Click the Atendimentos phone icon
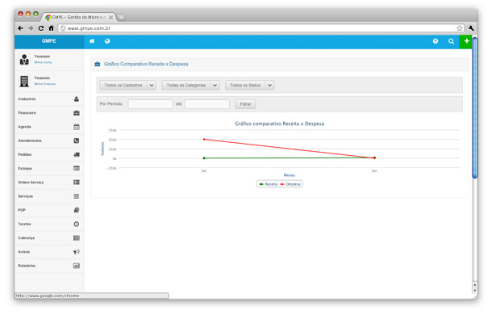 pos(77,141)
